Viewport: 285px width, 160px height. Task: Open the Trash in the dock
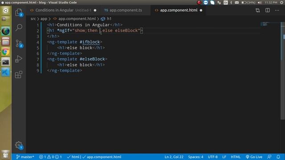(6, 155)
